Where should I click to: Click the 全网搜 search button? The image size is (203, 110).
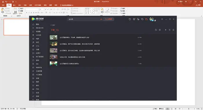pos(109,19)
